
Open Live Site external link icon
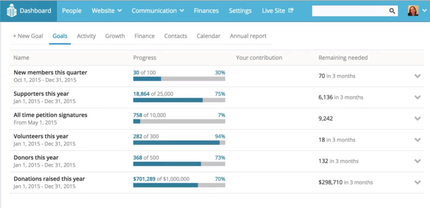291,10
